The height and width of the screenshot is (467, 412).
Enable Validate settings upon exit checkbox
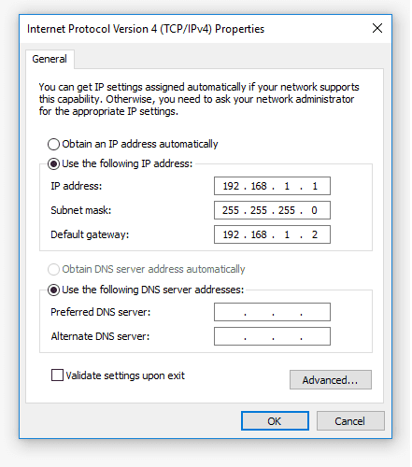point(57,375)
